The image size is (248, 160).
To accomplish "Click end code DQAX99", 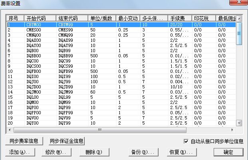I will [x=65, y=40].
